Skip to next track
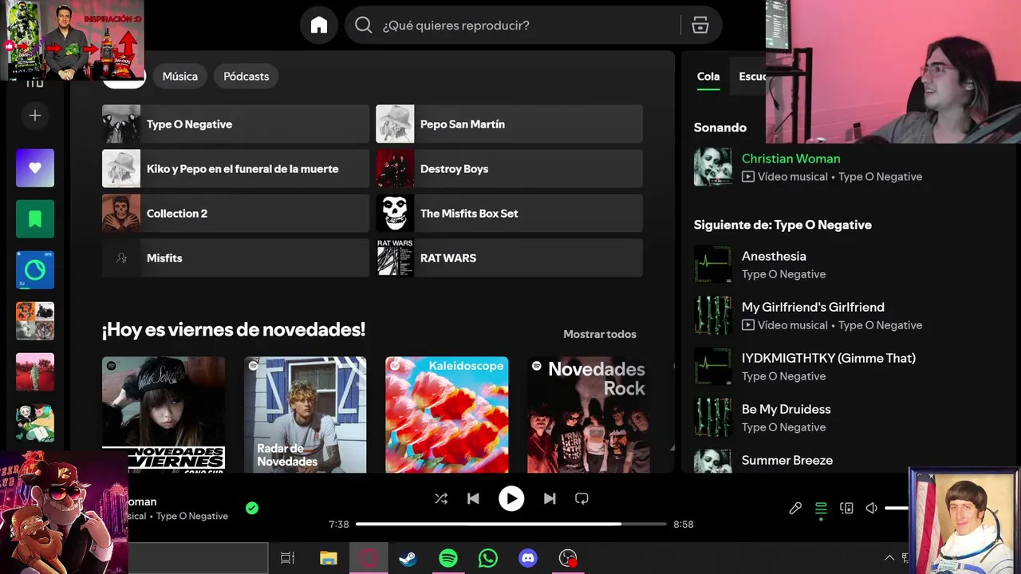 (550, 498)
